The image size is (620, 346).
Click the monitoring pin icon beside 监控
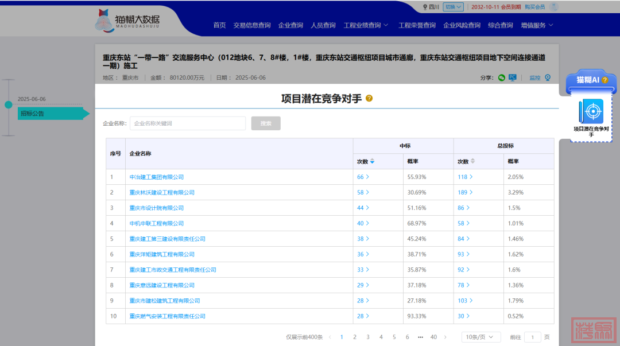(x=548, y=77)
